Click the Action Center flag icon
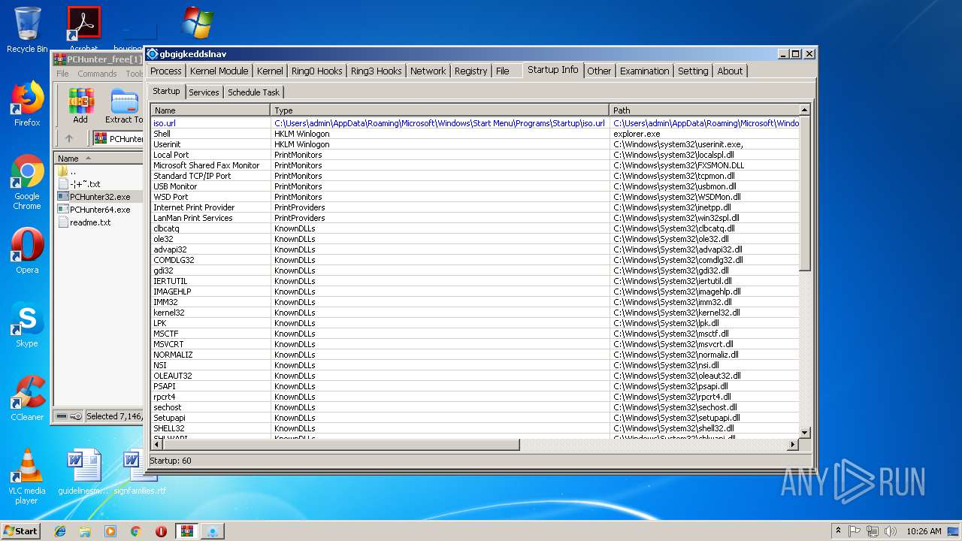Viewport: 962px width, 541px height. (x=855, y=531)
